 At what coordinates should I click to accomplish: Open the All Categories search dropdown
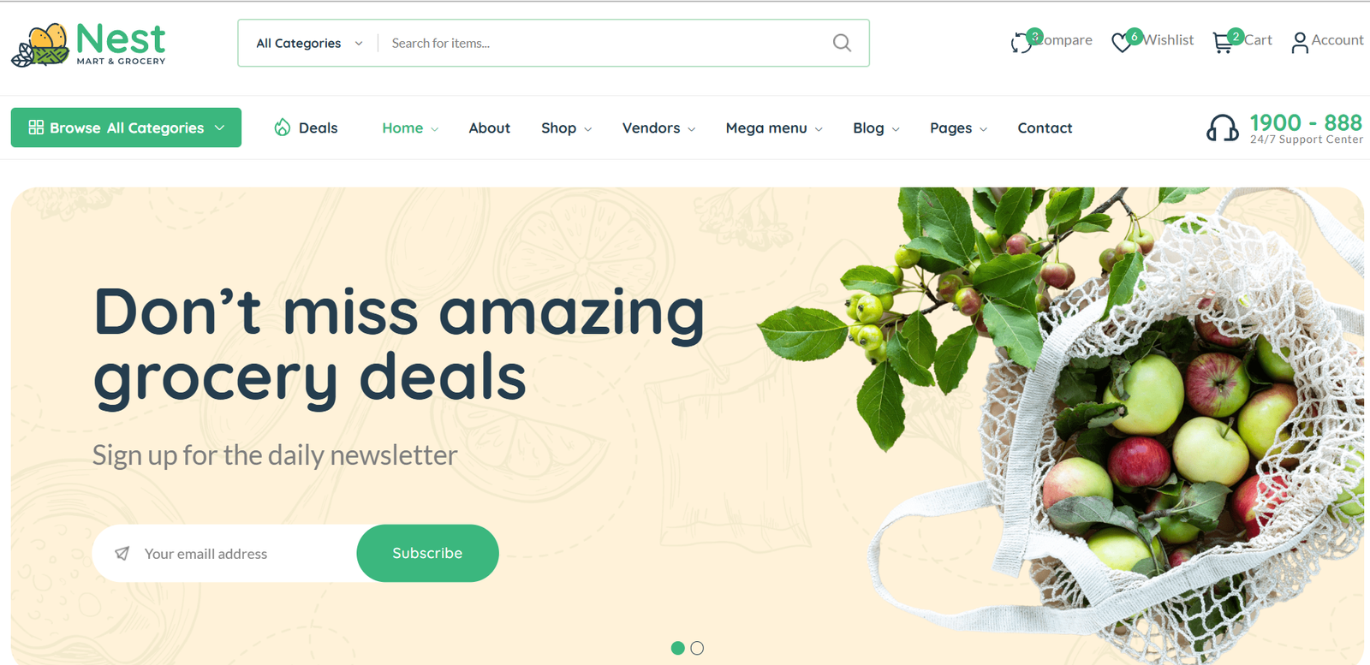pyautogui.click(x=309, y=43)
